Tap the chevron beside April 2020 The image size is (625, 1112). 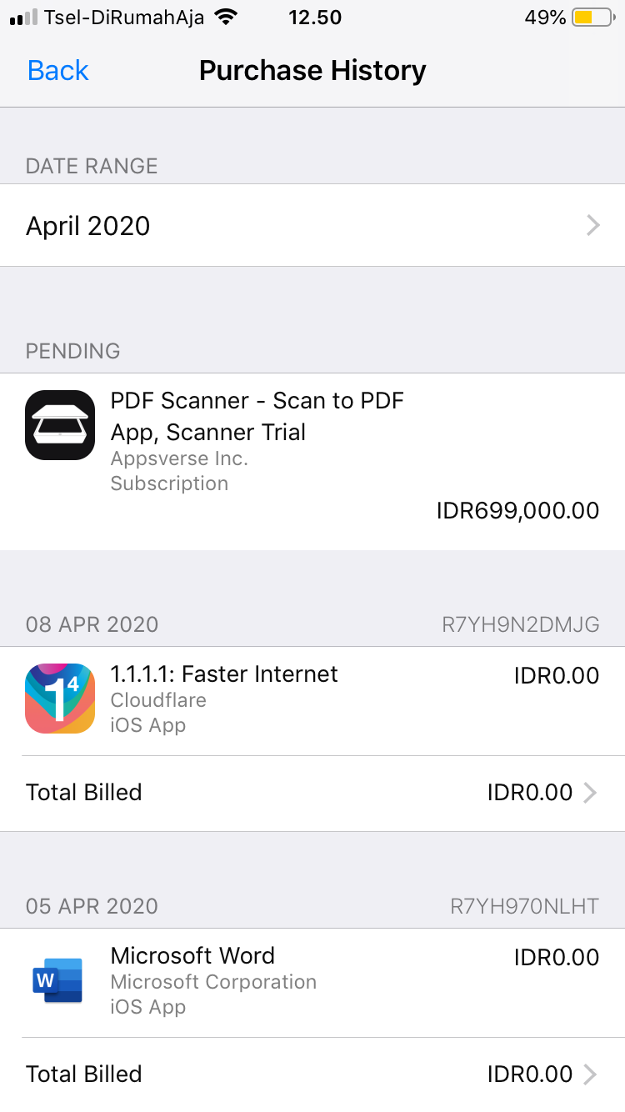tap(592, 226)
